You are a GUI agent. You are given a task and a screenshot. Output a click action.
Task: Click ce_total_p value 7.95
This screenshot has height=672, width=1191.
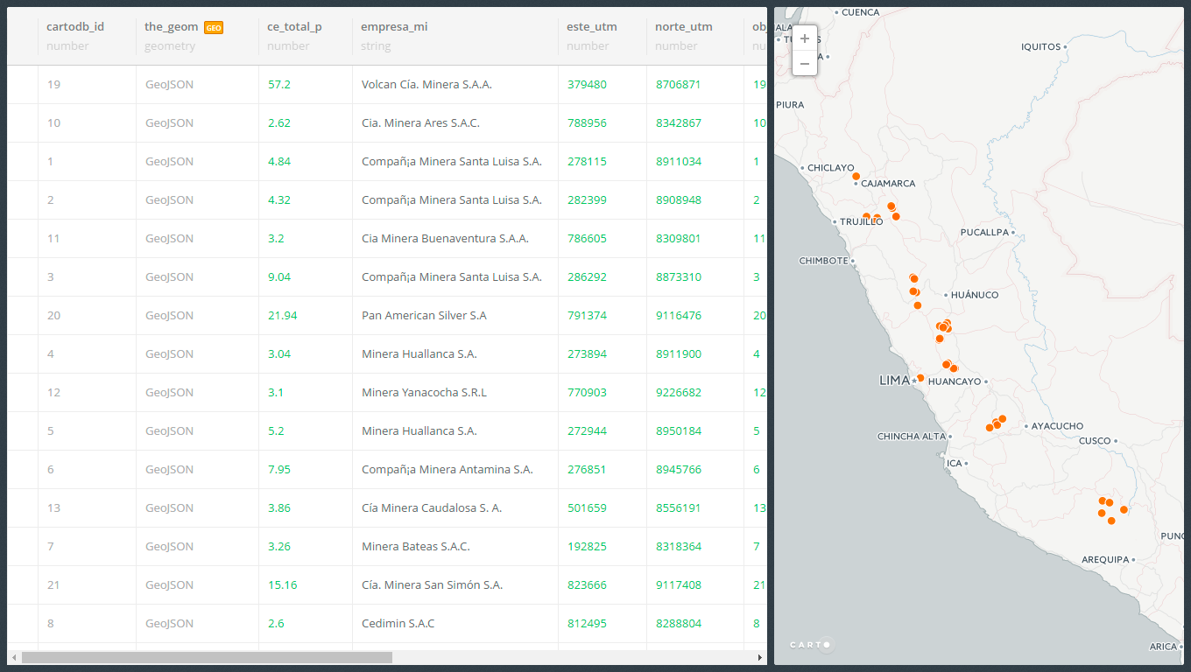tap(279, 470)
